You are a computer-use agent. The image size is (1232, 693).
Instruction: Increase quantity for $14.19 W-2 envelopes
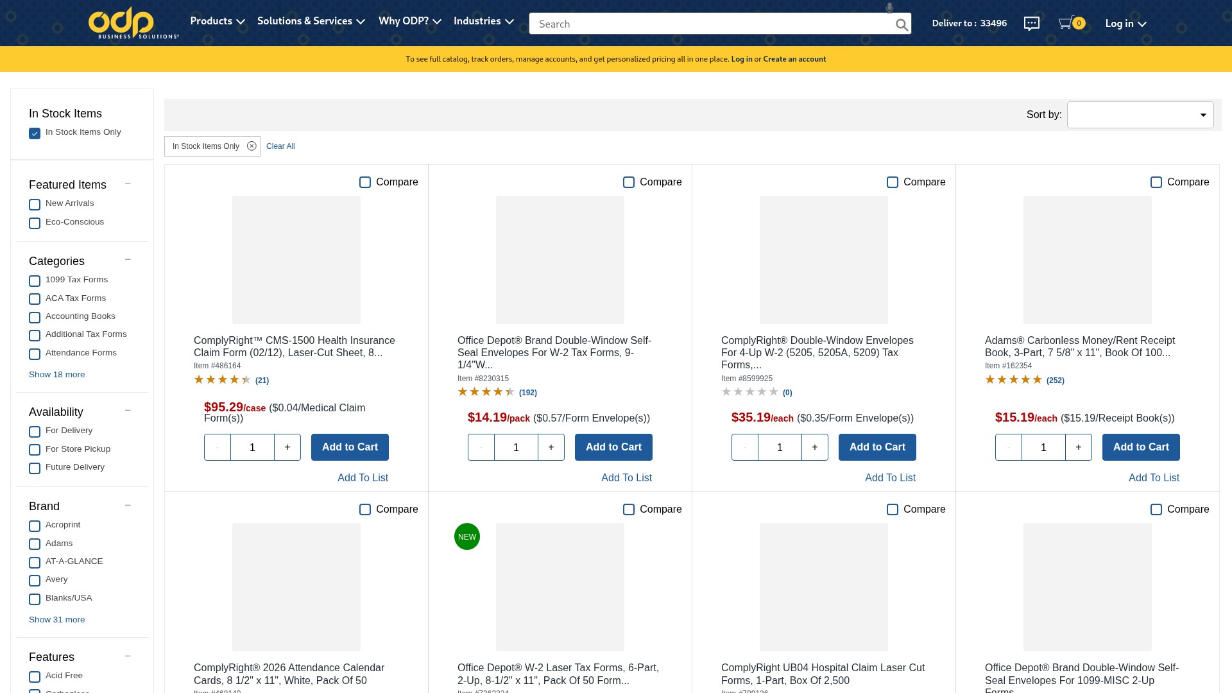(551, 447)
